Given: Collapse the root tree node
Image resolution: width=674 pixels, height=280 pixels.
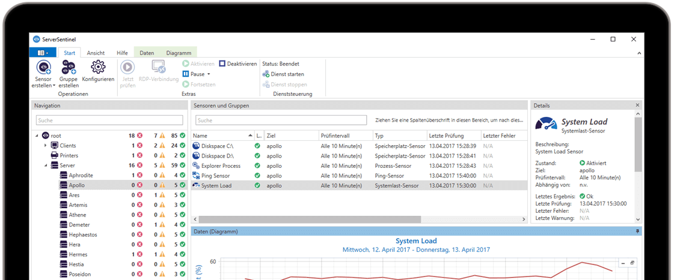Looking at the screenshot, I should click(37, 136).
